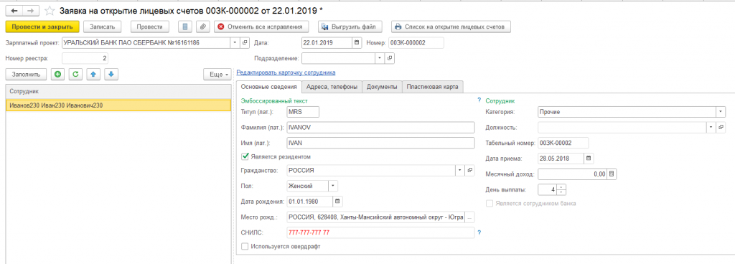
Task: Click Отменить все исправления button
Action: (x=261, y=27)
